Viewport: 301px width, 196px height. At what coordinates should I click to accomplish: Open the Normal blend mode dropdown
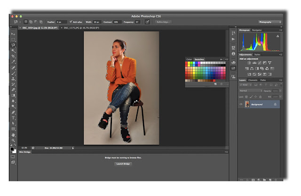click(251, 91)
